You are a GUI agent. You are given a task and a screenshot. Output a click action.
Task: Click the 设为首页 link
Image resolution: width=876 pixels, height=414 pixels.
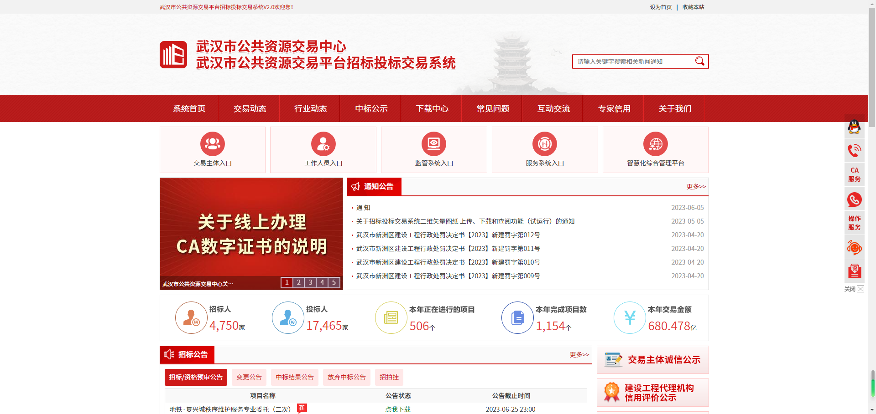tap(661, 7)
